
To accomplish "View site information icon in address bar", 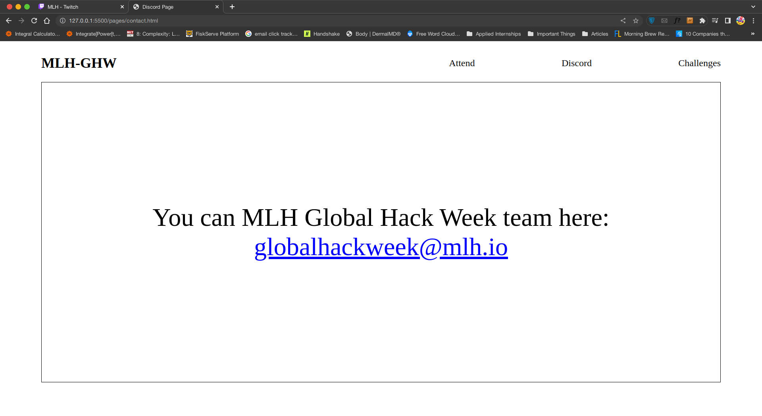I will [x=62, y=21].
